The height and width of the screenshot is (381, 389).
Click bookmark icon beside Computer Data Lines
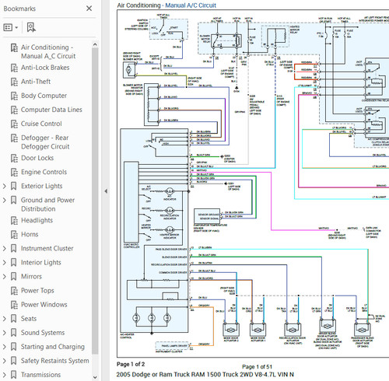click(14, 110)
